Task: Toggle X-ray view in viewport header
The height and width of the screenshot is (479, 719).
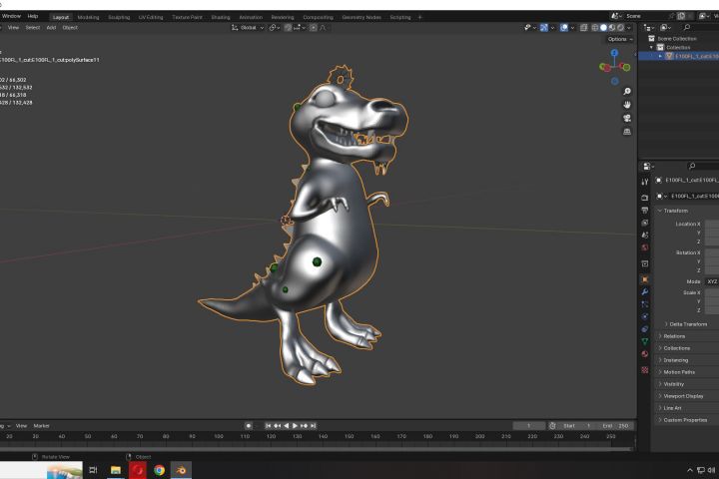Action: (x=583, y=27)
